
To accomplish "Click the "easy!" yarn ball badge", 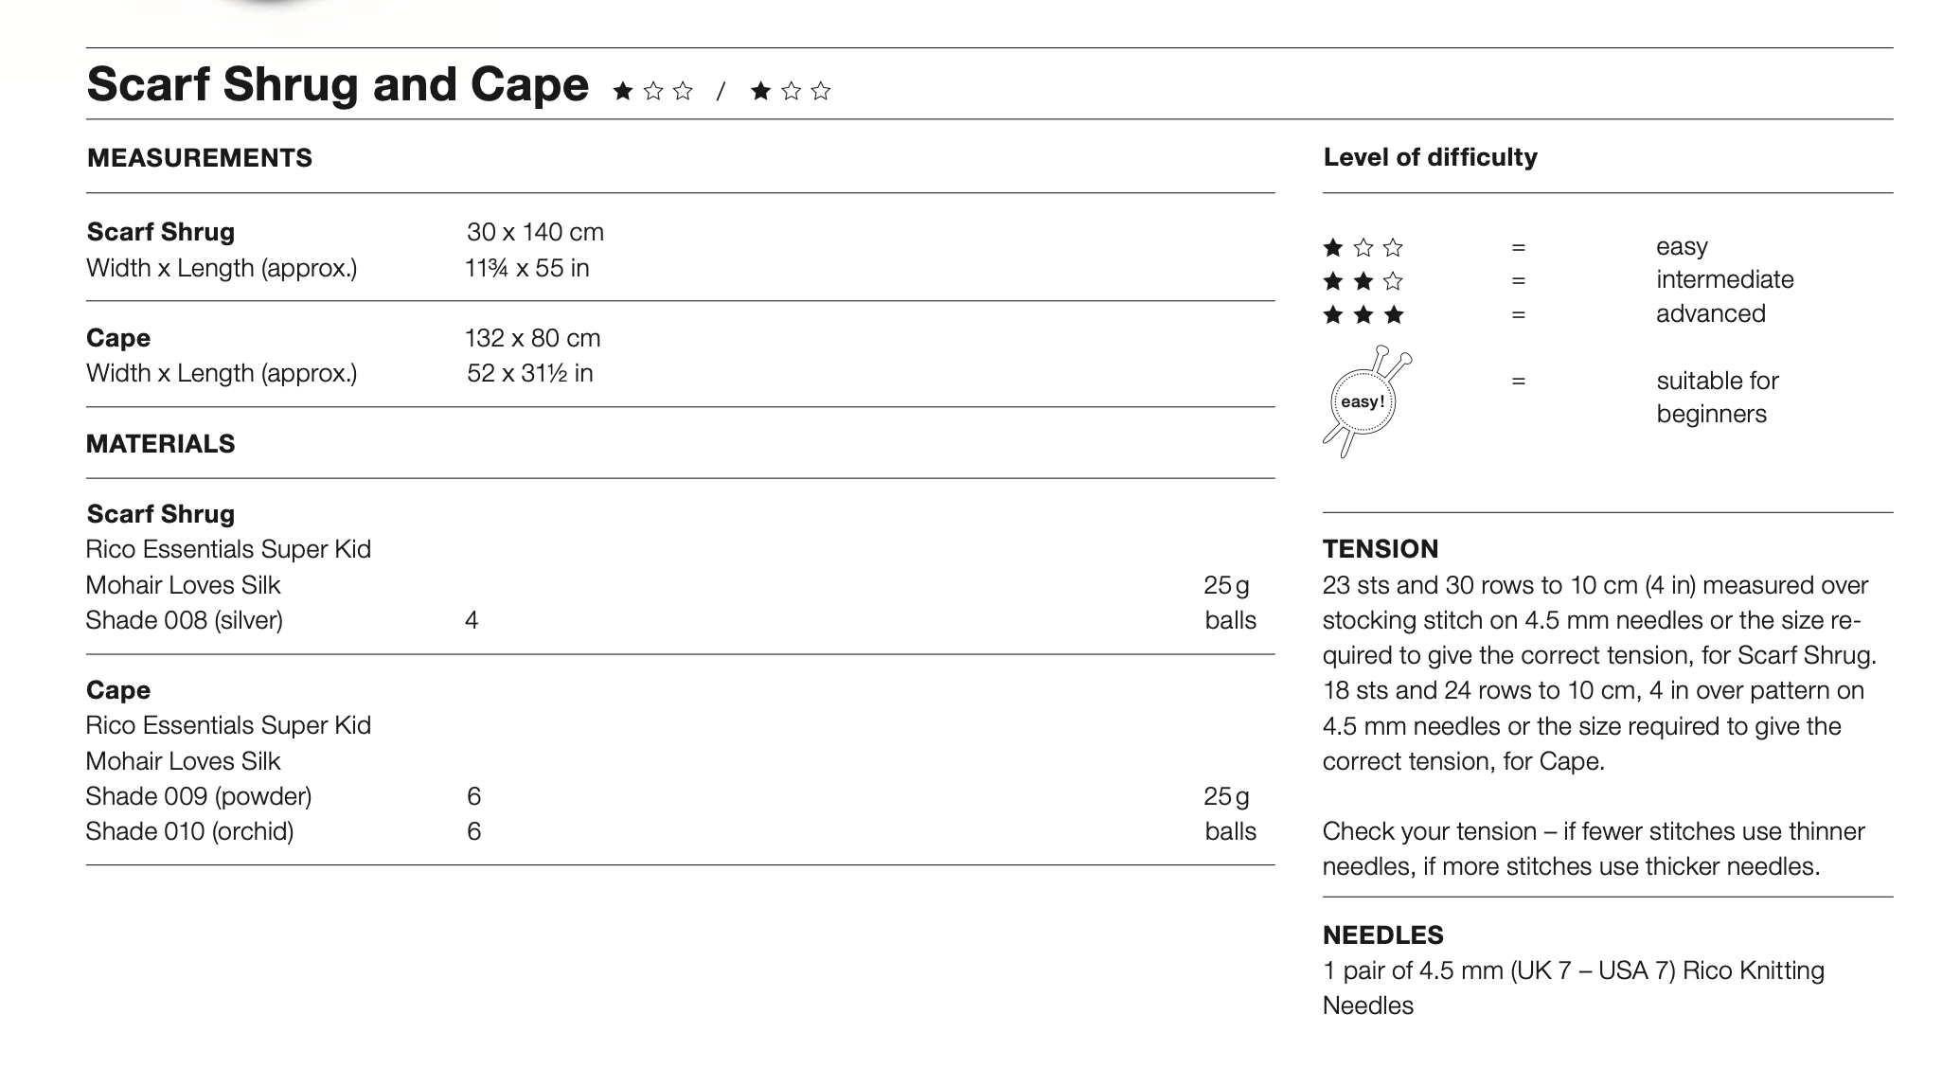I will tap(1363, 401).
